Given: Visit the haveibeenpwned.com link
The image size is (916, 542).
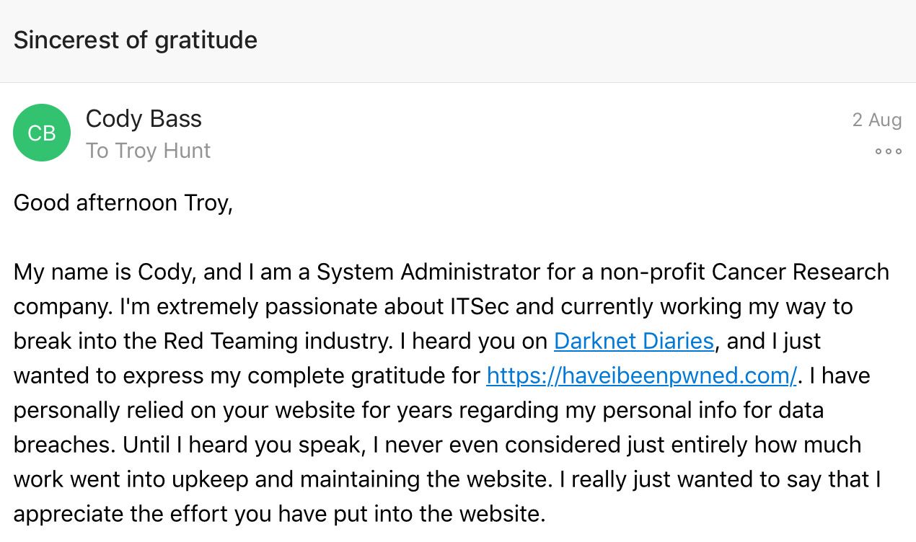Looking at the screenshot, I should click(641, 376).
